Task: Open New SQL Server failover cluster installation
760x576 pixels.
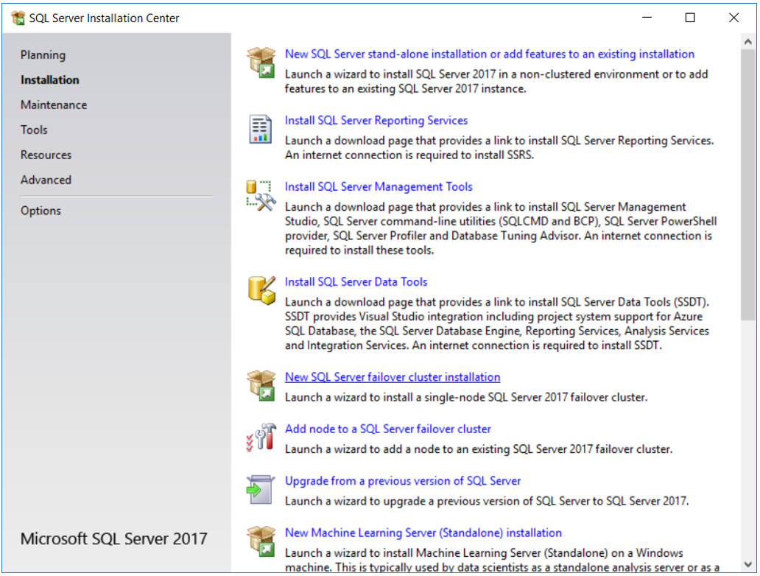Action: click(392, 376)
